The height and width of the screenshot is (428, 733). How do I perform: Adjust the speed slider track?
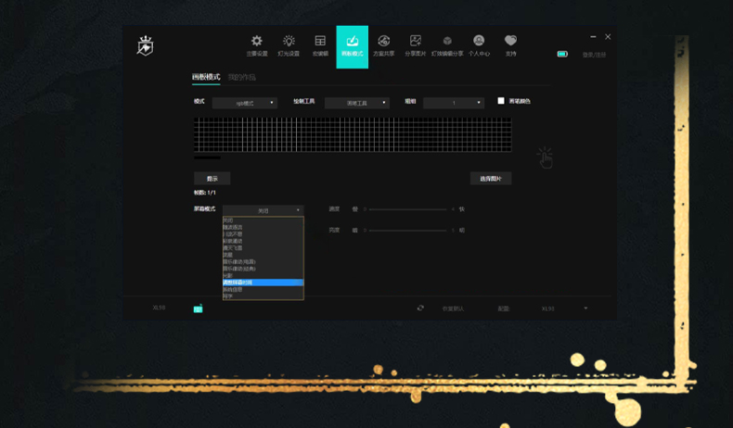[408, 209]
